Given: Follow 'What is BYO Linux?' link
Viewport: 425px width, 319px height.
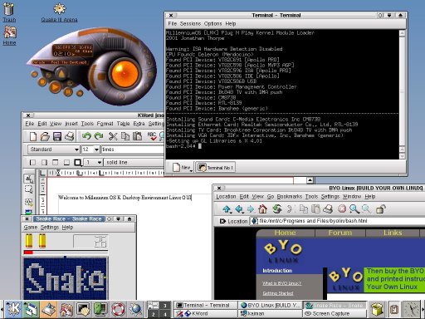Looking at the screenshot, I should [x=281, y=283].
